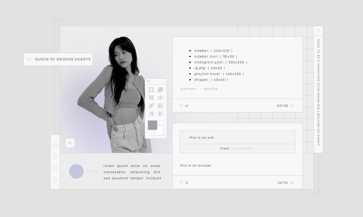Open the payhip link
This screenshot has height=217, width=363.
pos(211,89)
